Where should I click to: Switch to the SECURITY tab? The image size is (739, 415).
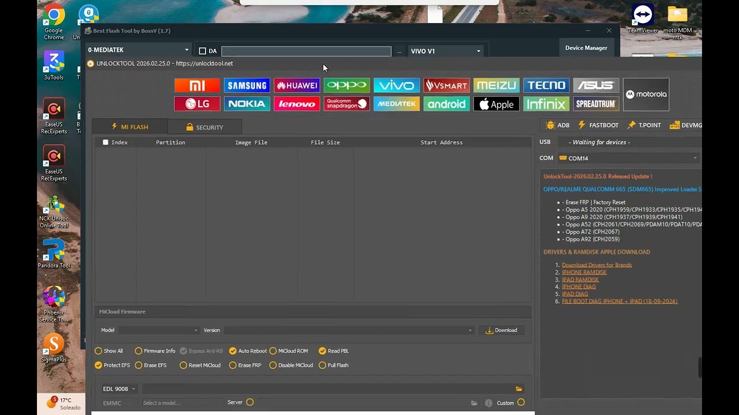(x=204, y=127)
